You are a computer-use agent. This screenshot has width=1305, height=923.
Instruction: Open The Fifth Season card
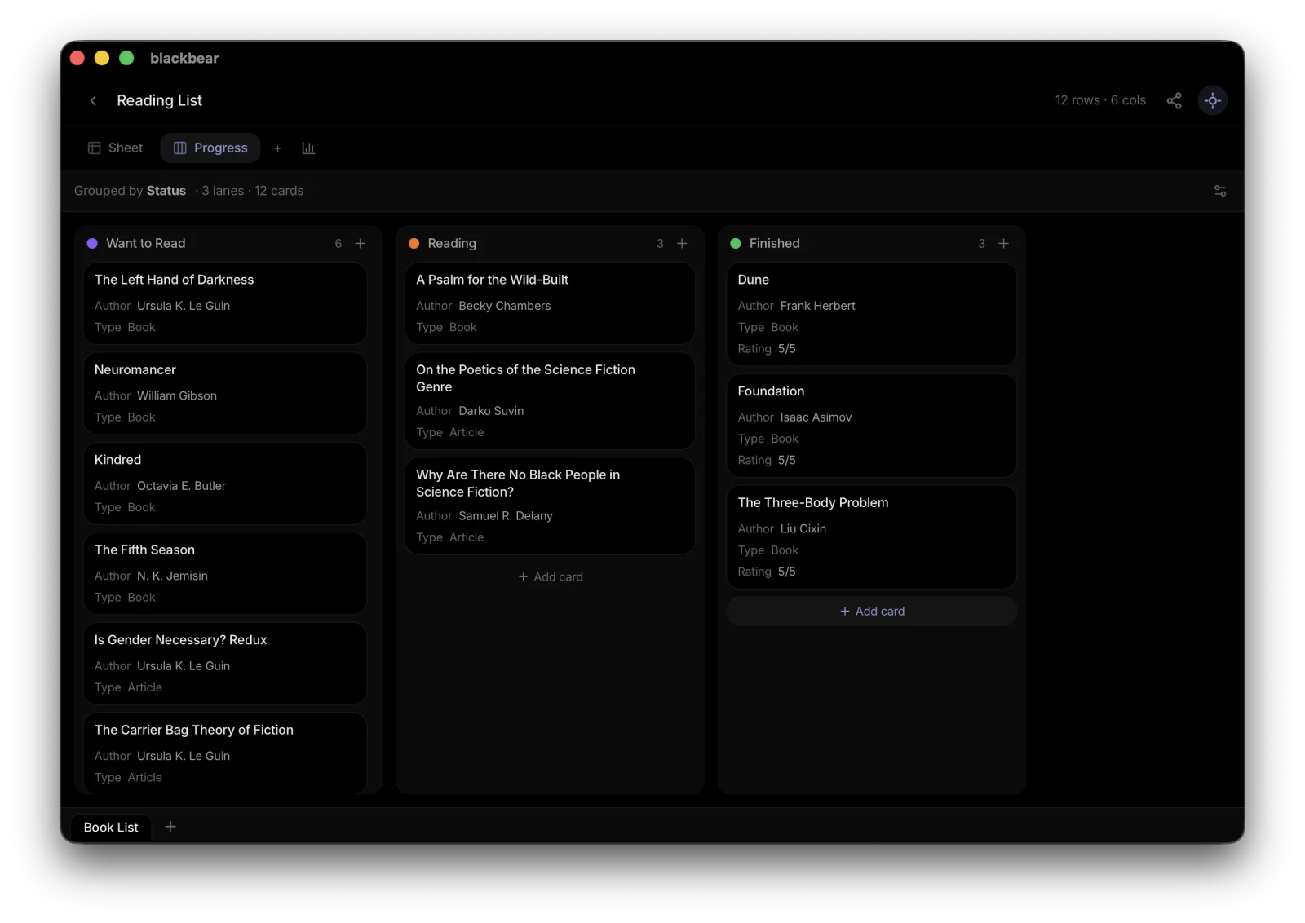point(225,573)
